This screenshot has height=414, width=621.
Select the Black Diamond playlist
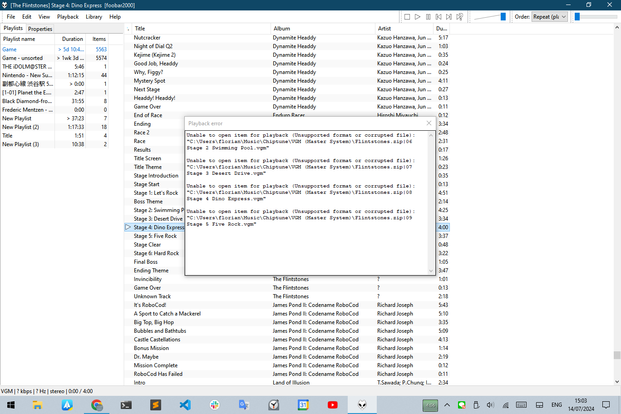pyautogui.click(x=27, y=101)
